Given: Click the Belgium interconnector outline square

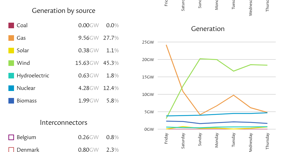Looking at the screenshot, I should pos(11,137).
